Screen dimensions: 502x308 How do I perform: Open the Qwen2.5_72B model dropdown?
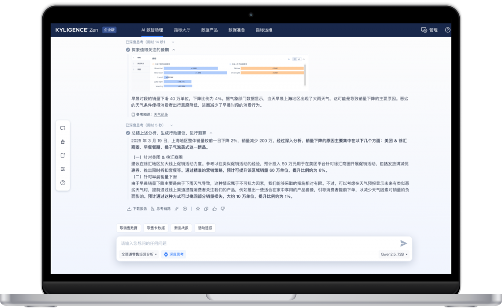[394, 255]
